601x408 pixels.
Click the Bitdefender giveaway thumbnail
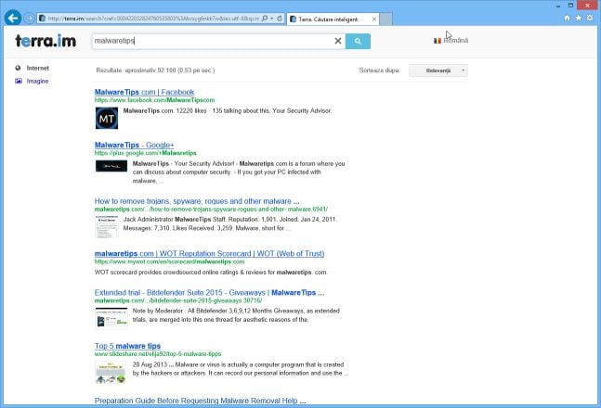point(111,318)
